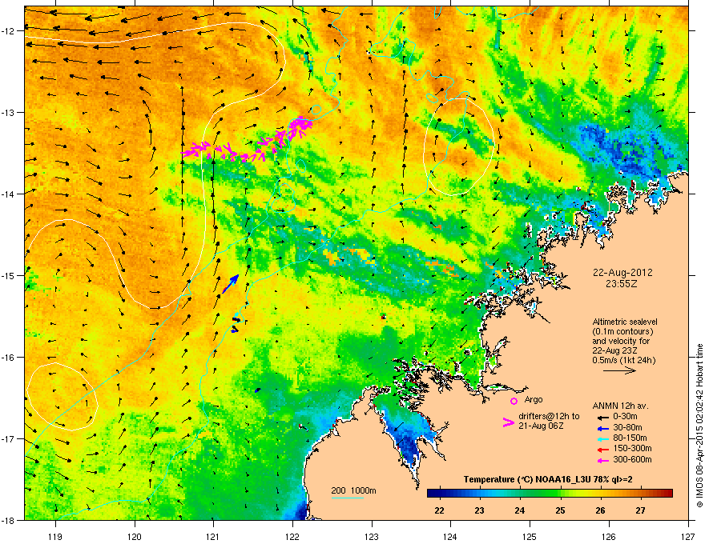The height and width of the screenshot is (544, 705).
Task: Click the longitude axis label 123
Action: [x=372, y=536]
